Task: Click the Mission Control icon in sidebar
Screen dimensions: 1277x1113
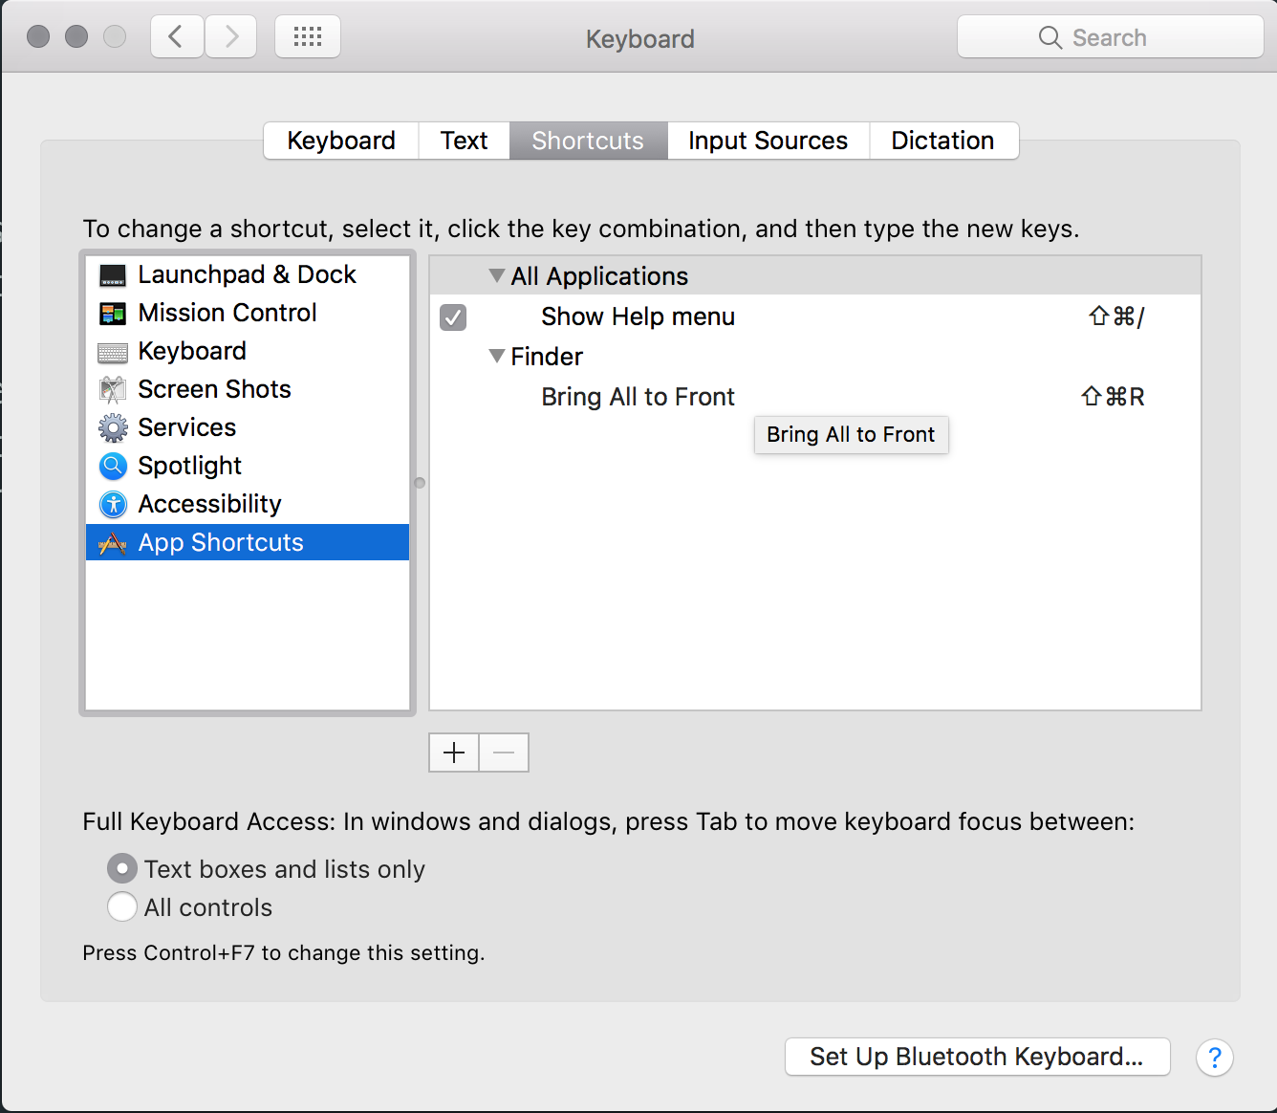Action: tap(113, 314)
